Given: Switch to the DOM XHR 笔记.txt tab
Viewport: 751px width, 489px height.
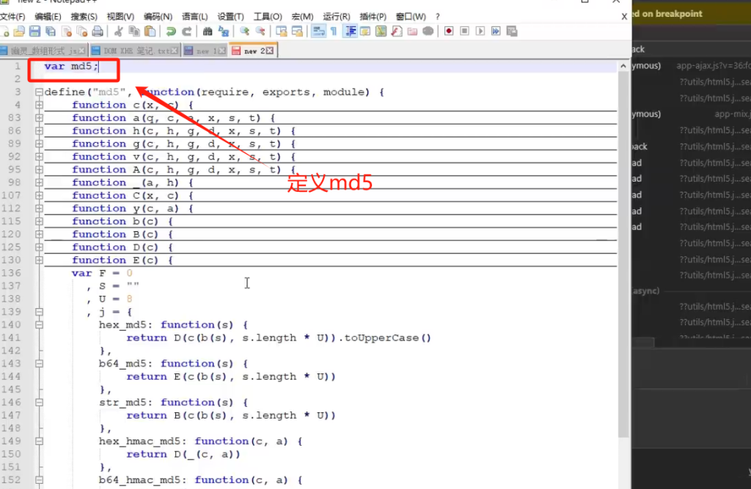Looking at the screenshot, I should (x=135, y=51).
